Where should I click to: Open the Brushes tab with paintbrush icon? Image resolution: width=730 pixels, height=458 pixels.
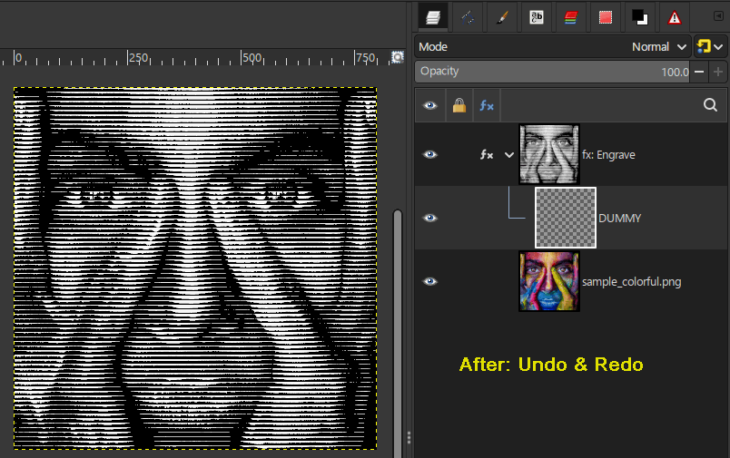(502, 17)
